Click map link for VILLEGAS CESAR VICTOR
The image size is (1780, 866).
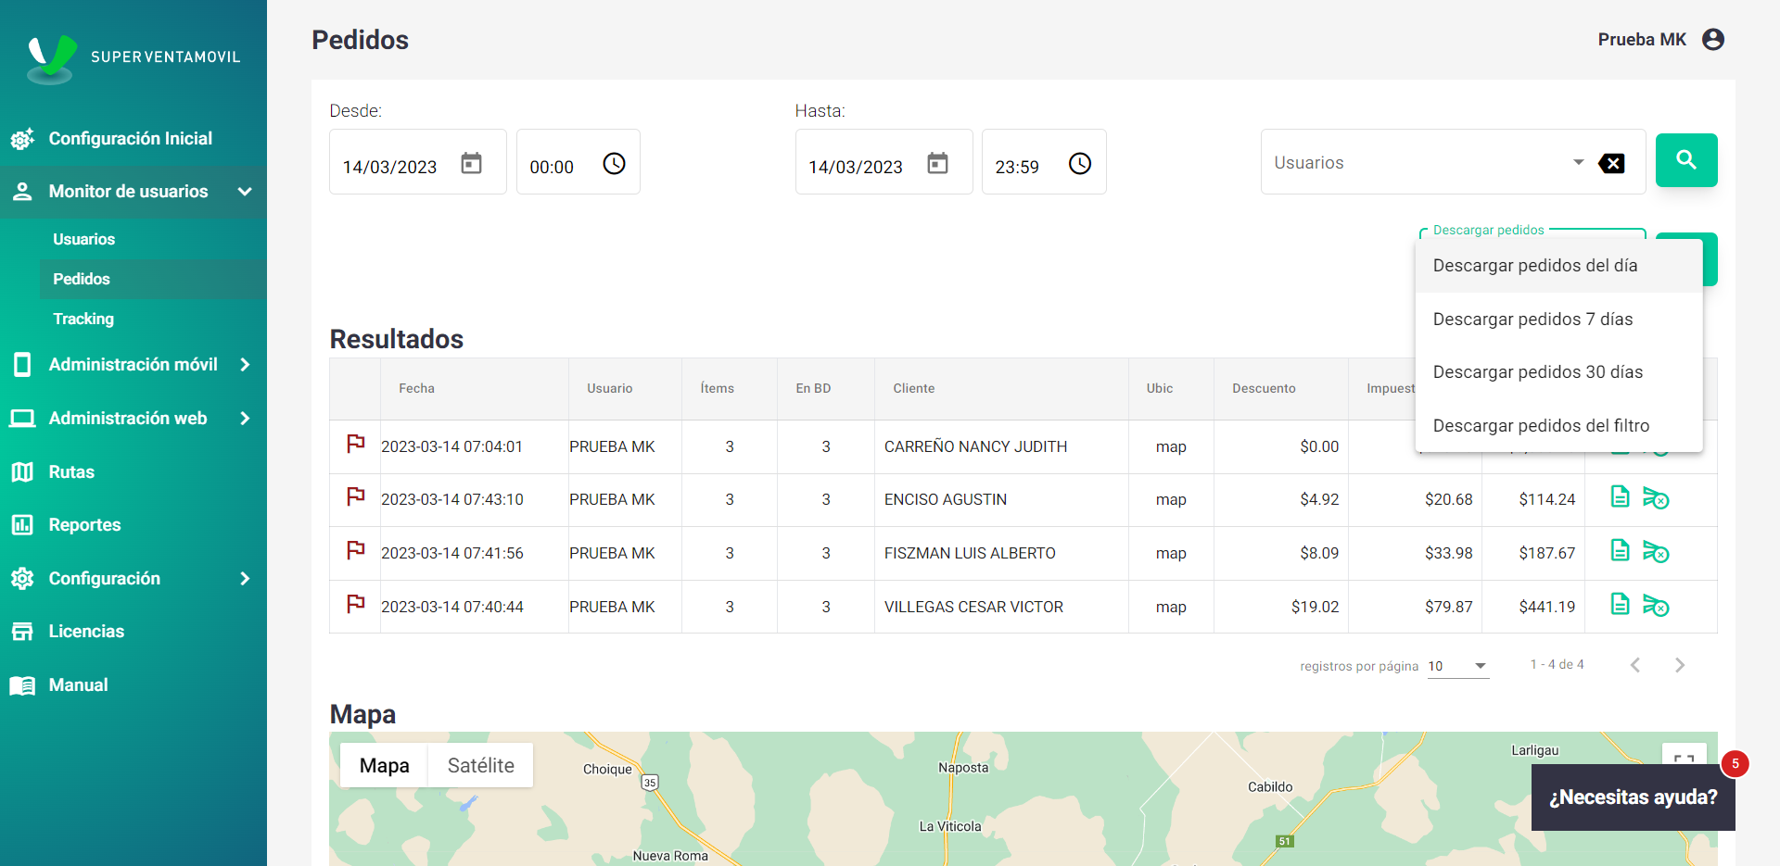pos(1171,607)
